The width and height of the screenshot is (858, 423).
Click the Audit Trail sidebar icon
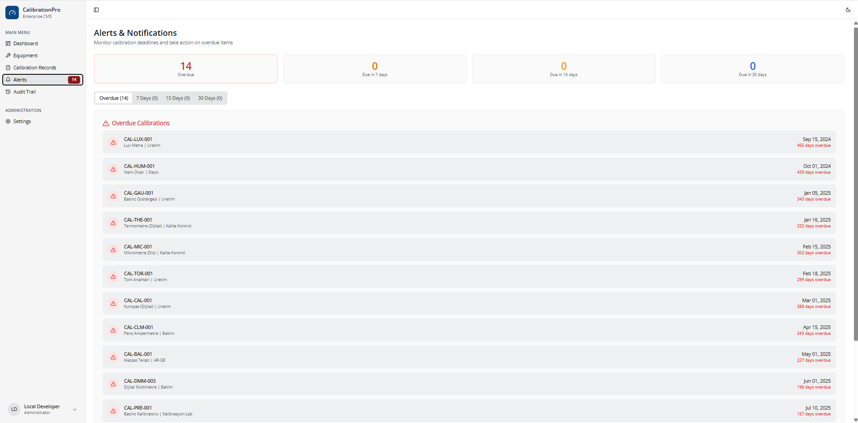(8, 92)
